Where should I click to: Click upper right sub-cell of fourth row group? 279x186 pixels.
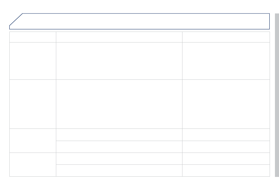point(226,134)
